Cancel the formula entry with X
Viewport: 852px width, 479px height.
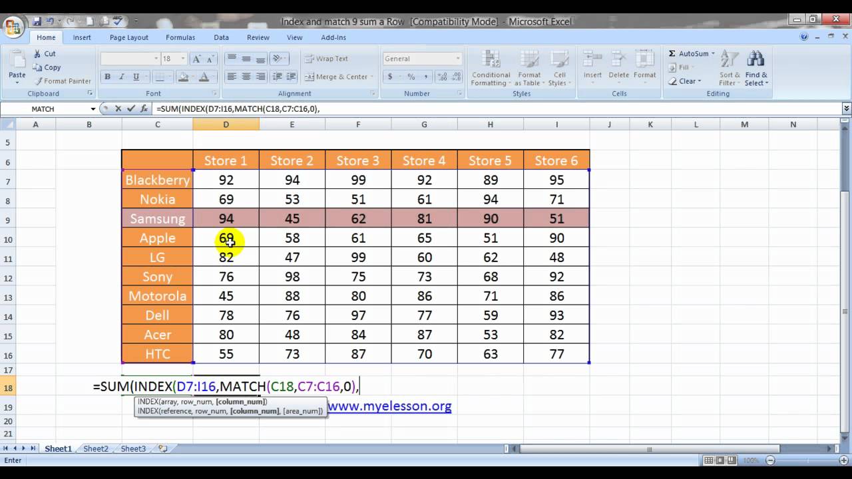coord(118,108)
